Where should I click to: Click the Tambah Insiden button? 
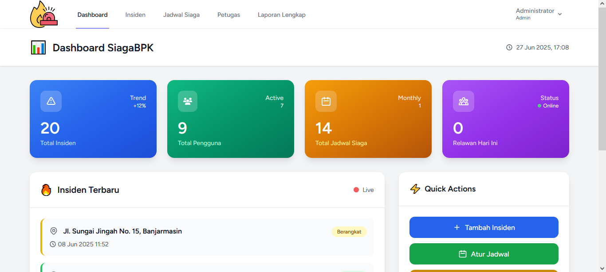pos(484,227)
